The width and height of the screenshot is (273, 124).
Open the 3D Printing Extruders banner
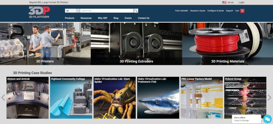click(x=136, y=44)
